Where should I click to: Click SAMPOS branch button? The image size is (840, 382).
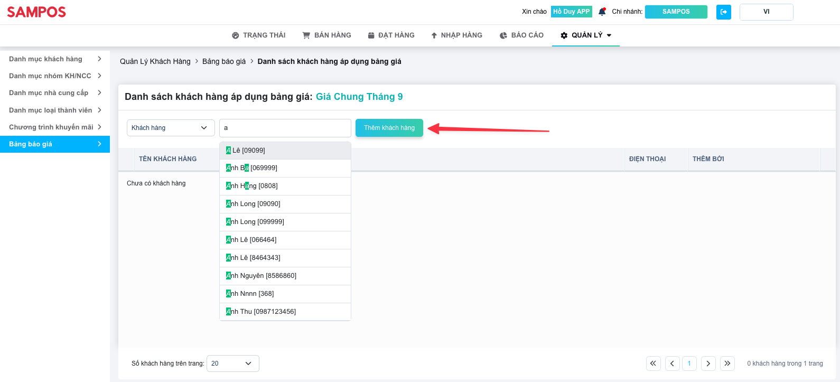point(676,12)
